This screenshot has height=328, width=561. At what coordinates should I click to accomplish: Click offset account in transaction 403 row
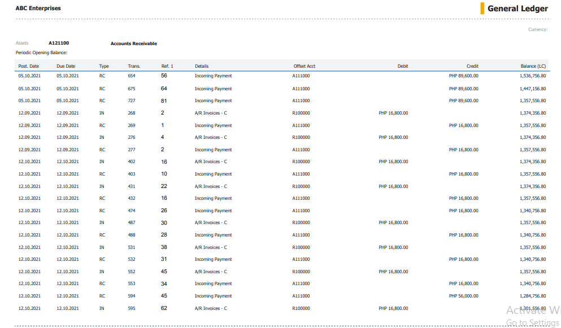pos(301,174)
